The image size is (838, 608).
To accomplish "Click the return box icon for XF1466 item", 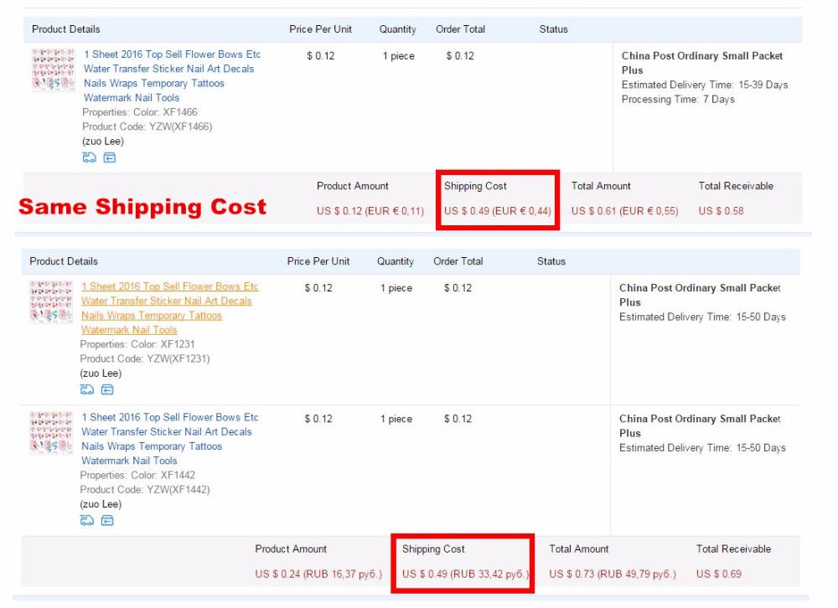I will [110, 157].
